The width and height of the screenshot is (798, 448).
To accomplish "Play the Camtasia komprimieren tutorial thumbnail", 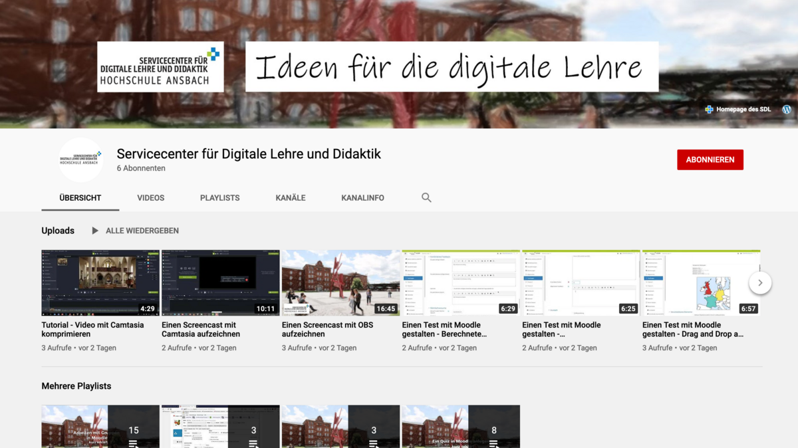I will pyautogui.click(x=100, y=282).
